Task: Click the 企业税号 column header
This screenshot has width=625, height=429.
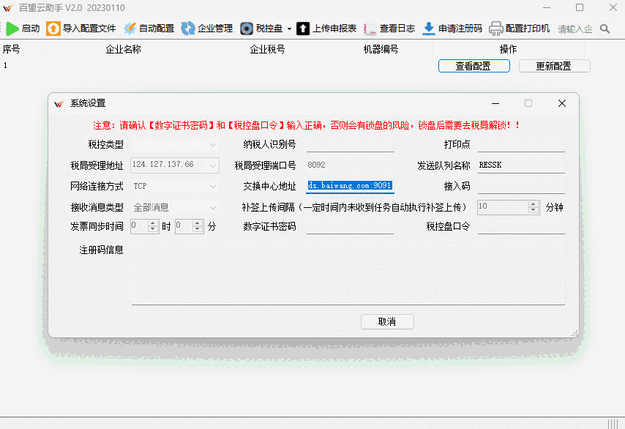Action: tap(267, 49)
